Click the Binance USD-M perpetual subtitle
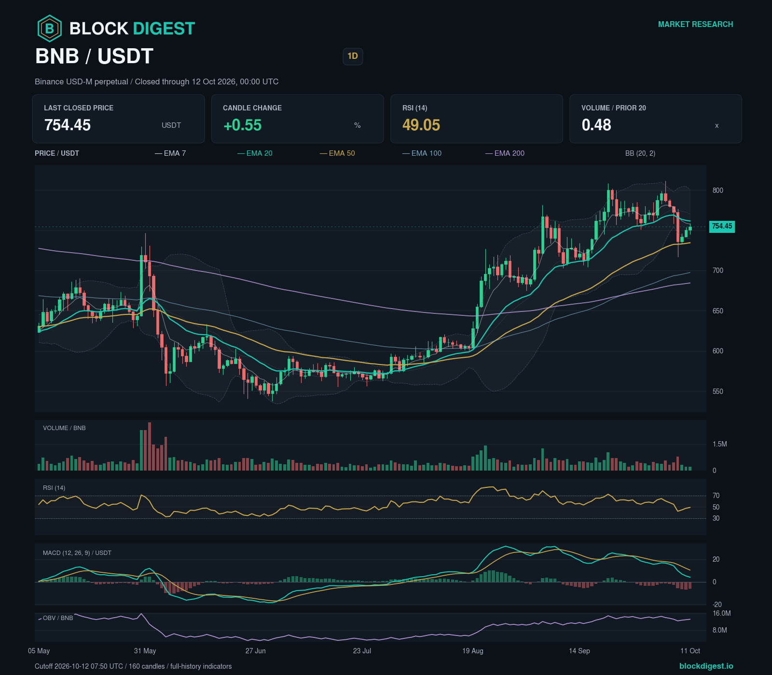772x675 pixels. 156,82
